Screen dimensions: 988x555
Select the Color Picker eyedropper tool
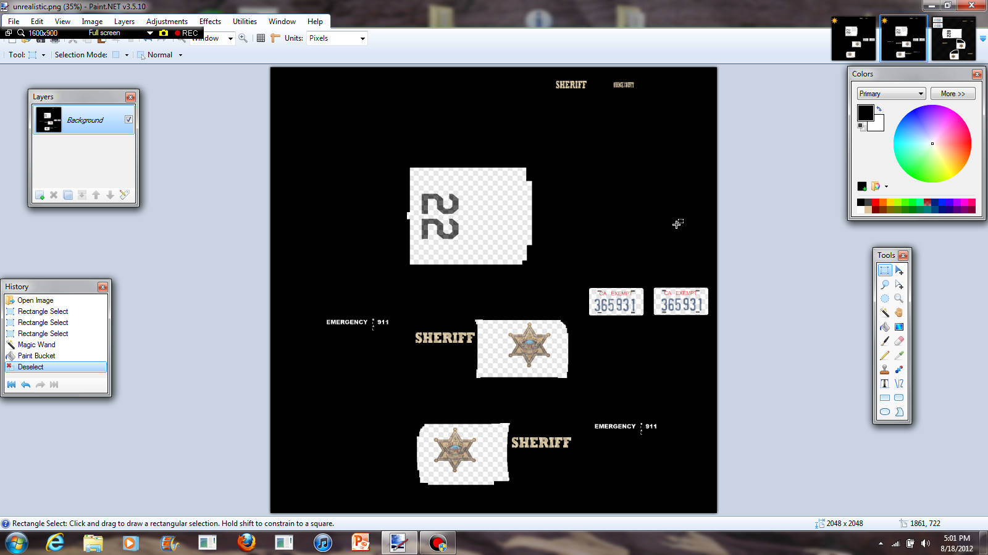click(899, 355)
